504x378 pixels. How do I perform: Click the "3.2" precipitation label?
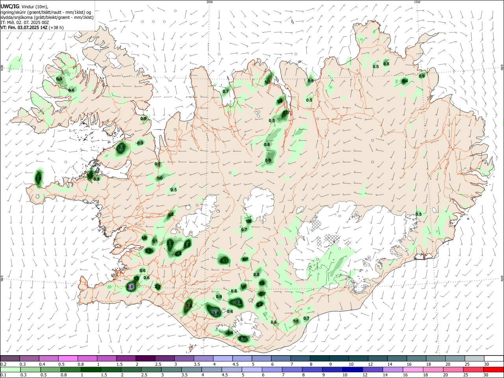[x=239, y=302]
